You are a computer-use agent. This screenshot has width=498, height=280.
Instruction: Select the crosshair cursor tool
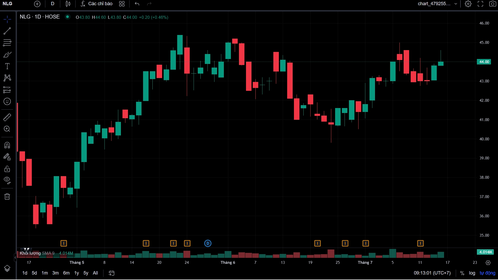pyautogui.click(x=7, y=19)
